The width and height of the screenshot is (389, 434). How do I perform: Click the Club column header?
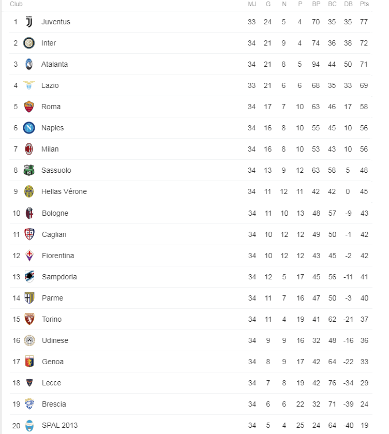click(x=16, y=4)
